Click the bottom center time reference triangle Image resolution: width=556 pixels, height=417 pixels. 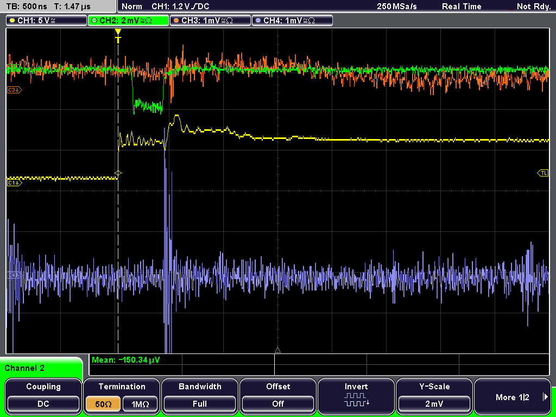pyautogui.click(x=277, y=350)
